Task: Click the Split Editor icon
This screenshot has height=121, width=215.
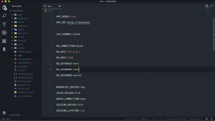Action: 207,6
